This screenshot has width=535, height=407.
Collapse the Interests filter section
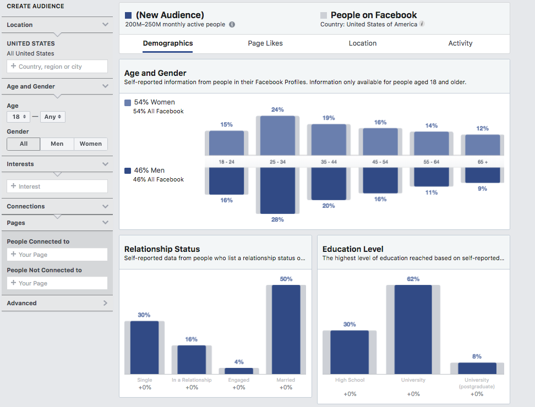click(x=105, y=163)
